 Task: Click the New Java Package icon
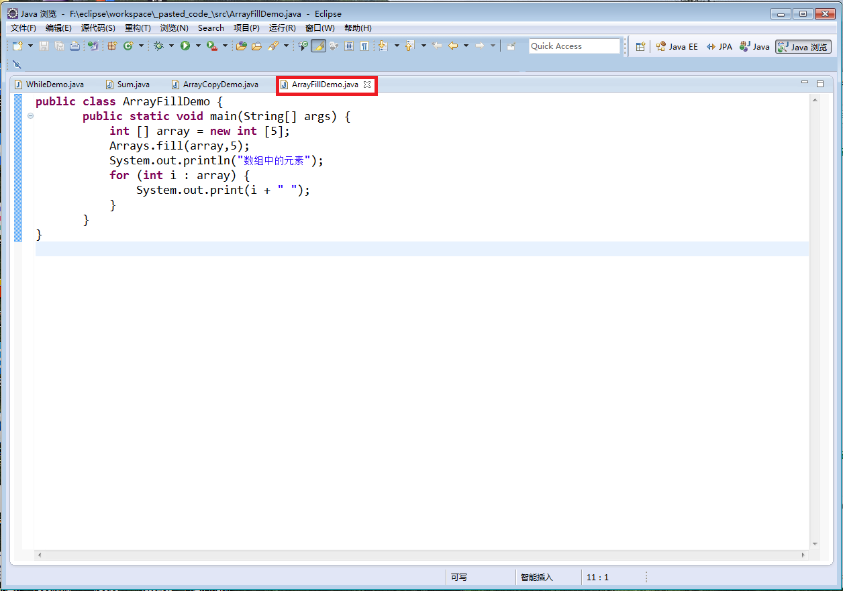coord(112,46)
